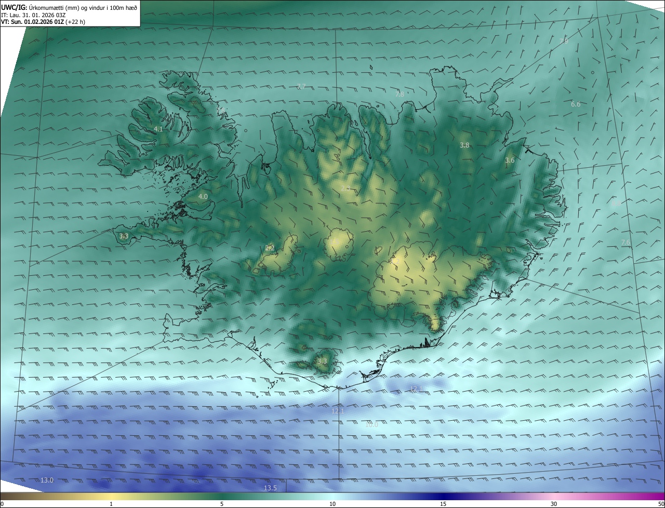Click the "10" tick on the colour scale
This screenshot has width=665, height=508.
(x=332, y=504)
